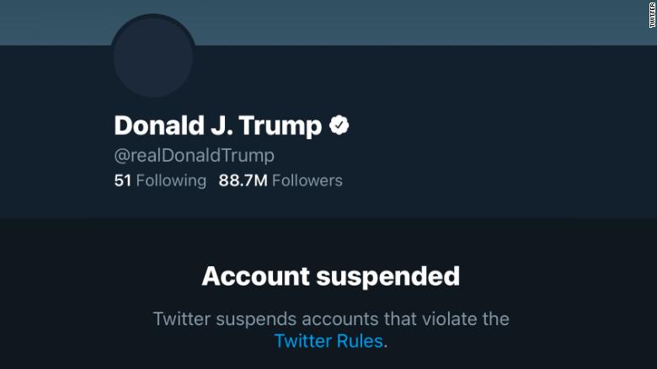Click the word Following

tap(171, 180)
